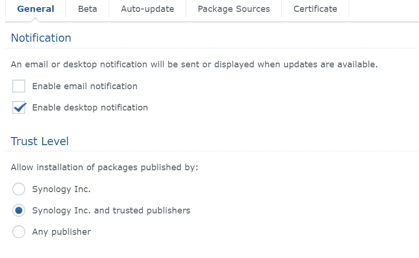This screenshot has height=258, width=419.
Task: Go to the Package Sources tab
Action: [234, 9]
